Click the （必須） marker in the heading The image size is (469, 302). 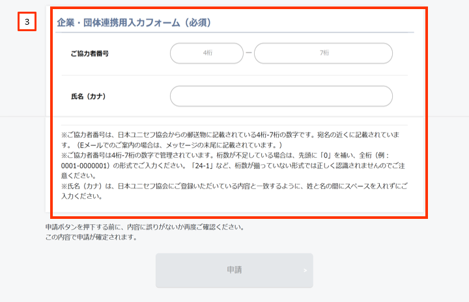(x=200, y=23)
